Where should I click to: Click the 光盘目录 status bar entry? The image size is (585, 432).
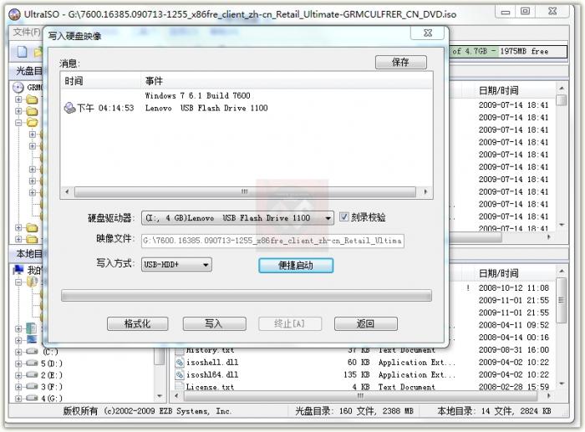[354, 411]
